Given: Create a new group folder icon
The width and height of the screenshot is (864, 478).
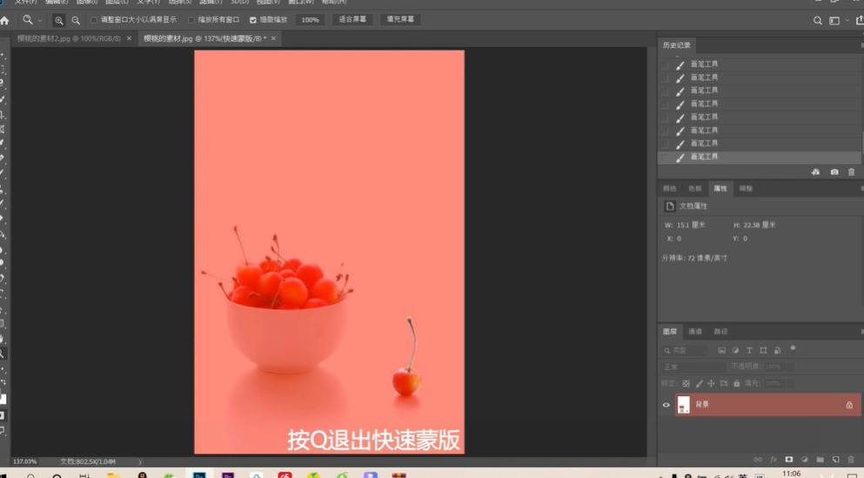Looking at the screenshot, I should coord(820,459).
